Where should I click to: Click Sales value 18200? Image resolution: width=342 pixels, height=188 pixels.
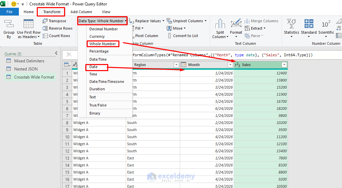pos(261,109)
